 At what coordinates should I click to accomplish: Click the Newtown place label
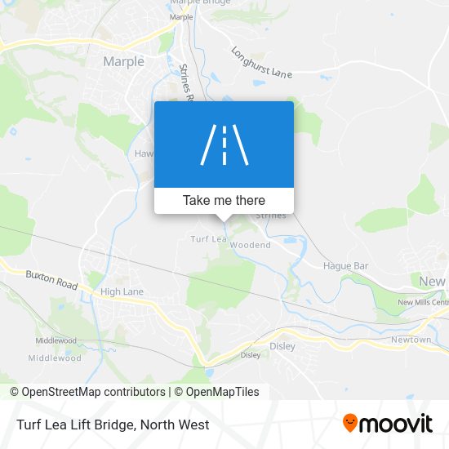click(x=411, y=340)
